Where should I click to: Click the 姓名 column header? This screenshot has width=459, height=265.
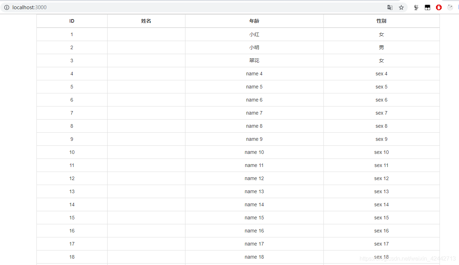tap(146, 21)
